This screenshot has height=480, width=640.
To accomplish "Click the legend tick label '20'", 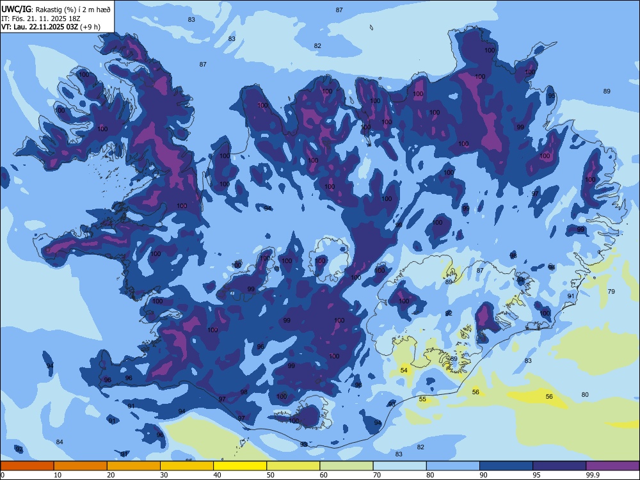I will click(x=111, y=475).
